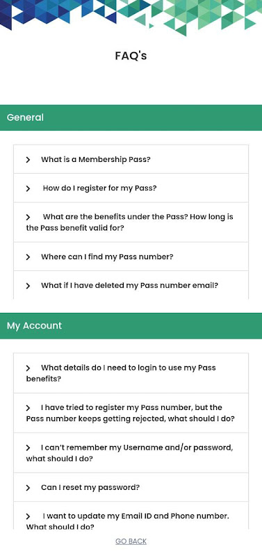Click chevron next to "Where can I find my Pass number?"
This screenshot has height=556, width=262.
[x=28, y=257]
